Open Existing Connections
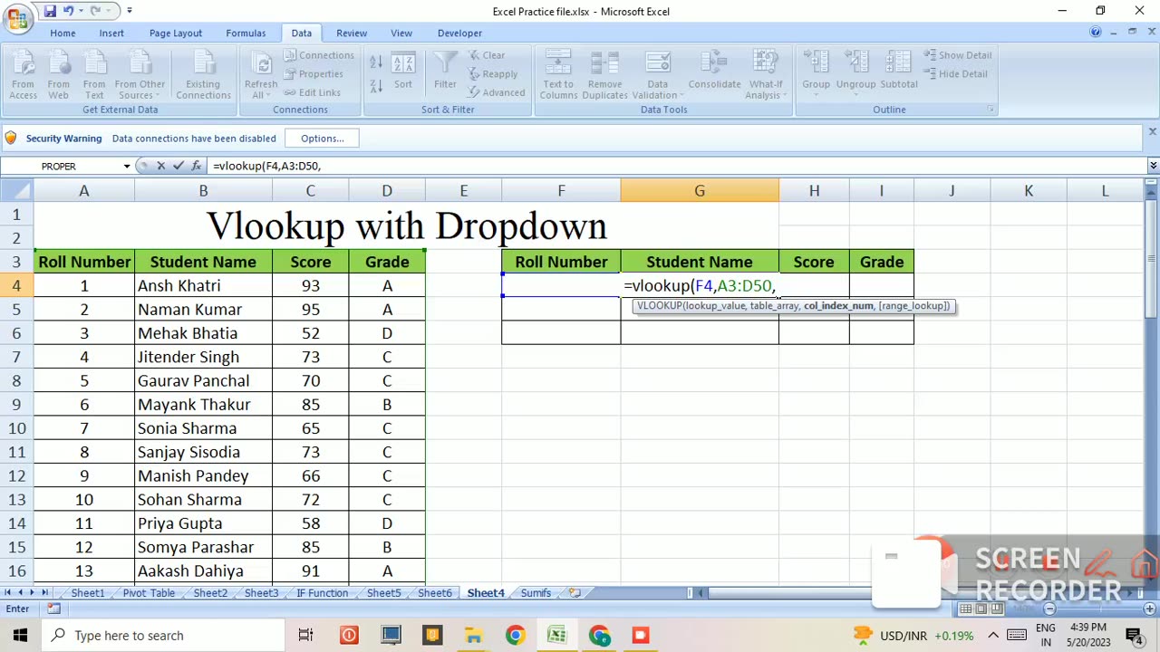The width and height of the screenshot is (1160, 652). tap(203, 74)
